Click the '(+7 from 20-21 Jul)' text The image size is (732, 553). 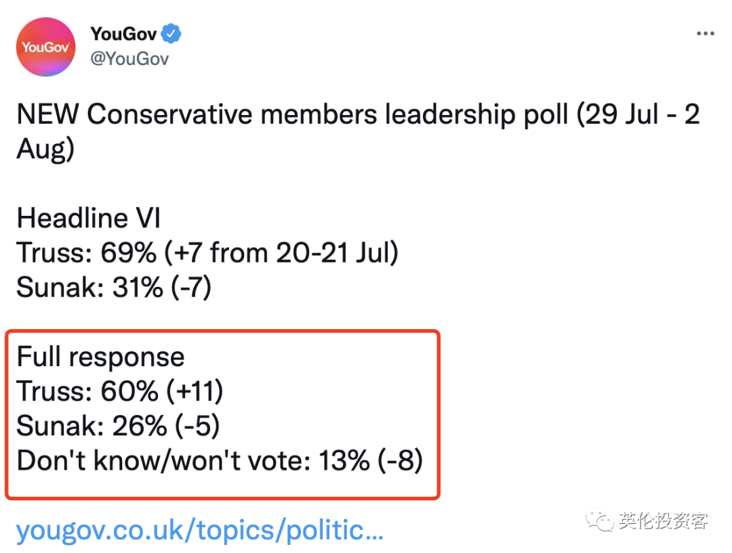(x=281, y=252)
